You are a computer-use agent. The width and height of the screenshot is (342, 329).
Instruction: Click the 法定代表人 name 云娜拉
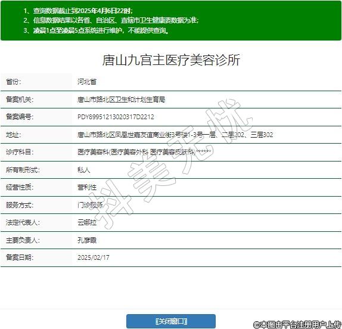coord(87,222)
